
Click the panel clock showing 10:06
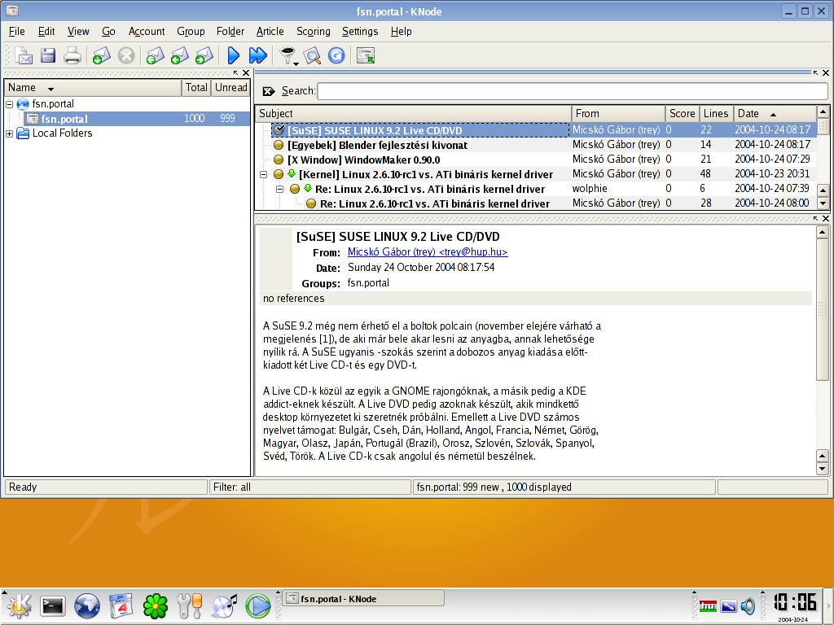[x=795, y=603]
